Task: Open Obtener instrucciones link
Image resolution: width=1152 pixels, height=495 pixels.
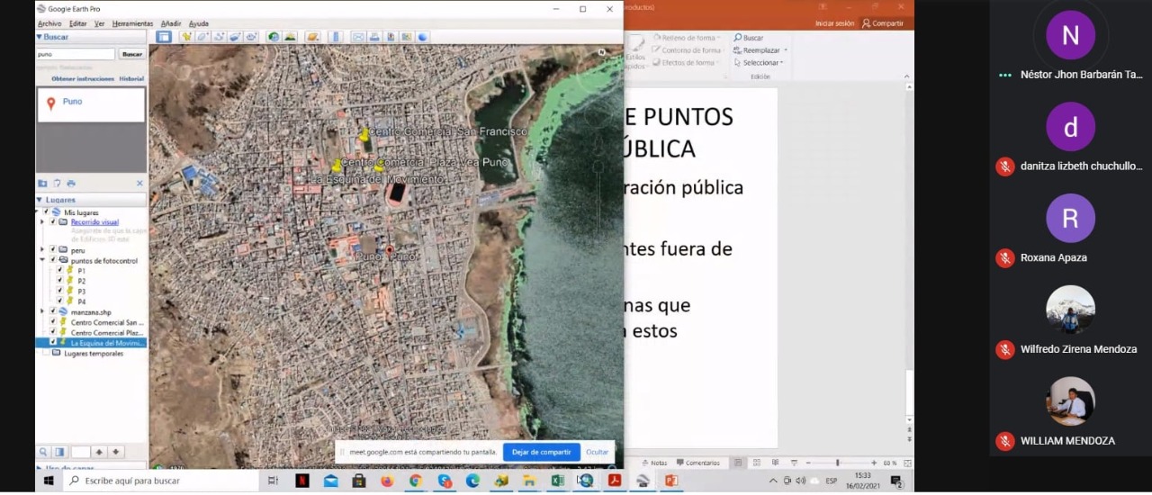Action: coord(83,79)
